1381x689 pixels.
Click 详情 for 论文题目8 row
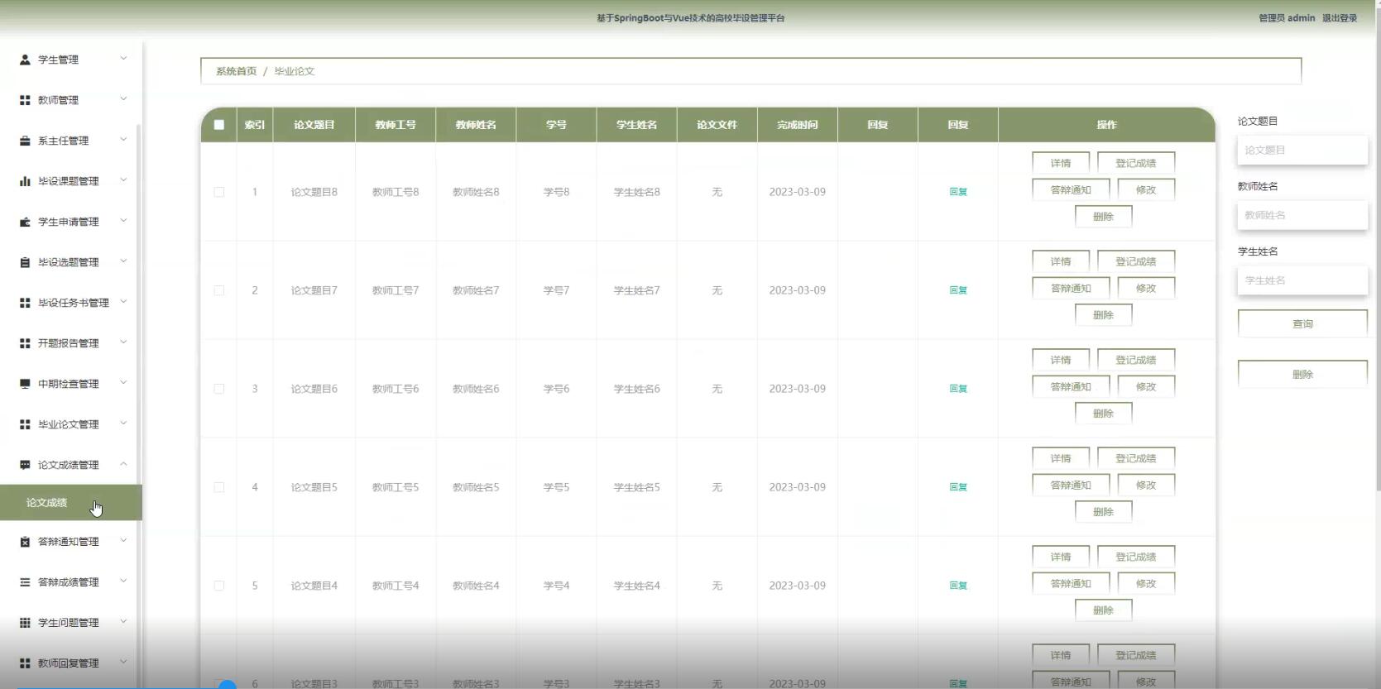pos(1061,163)
